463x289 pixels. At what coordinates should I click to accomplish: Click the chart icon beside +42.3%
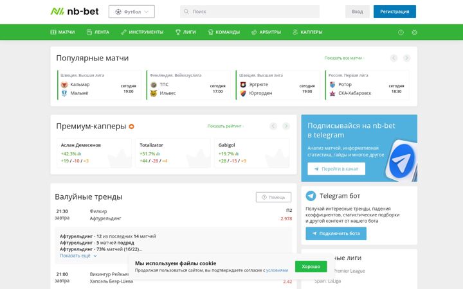click(79, 154)
